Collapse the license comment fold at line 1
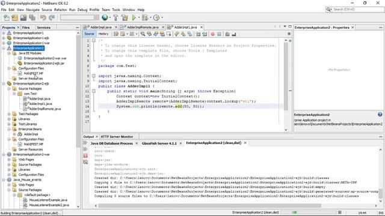The image size is (385, 216). (94, 40)
